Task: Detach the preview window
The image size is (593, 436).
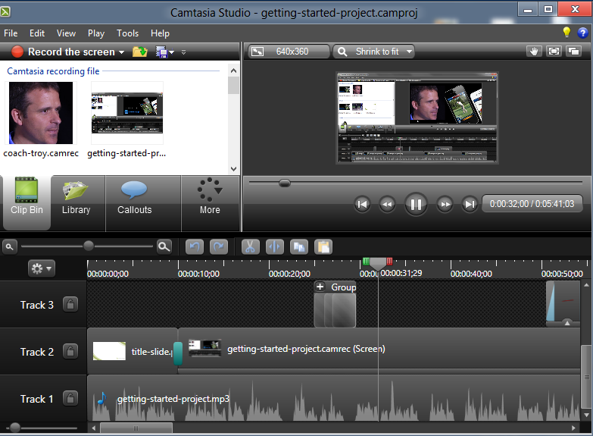Action: (574, 51)
